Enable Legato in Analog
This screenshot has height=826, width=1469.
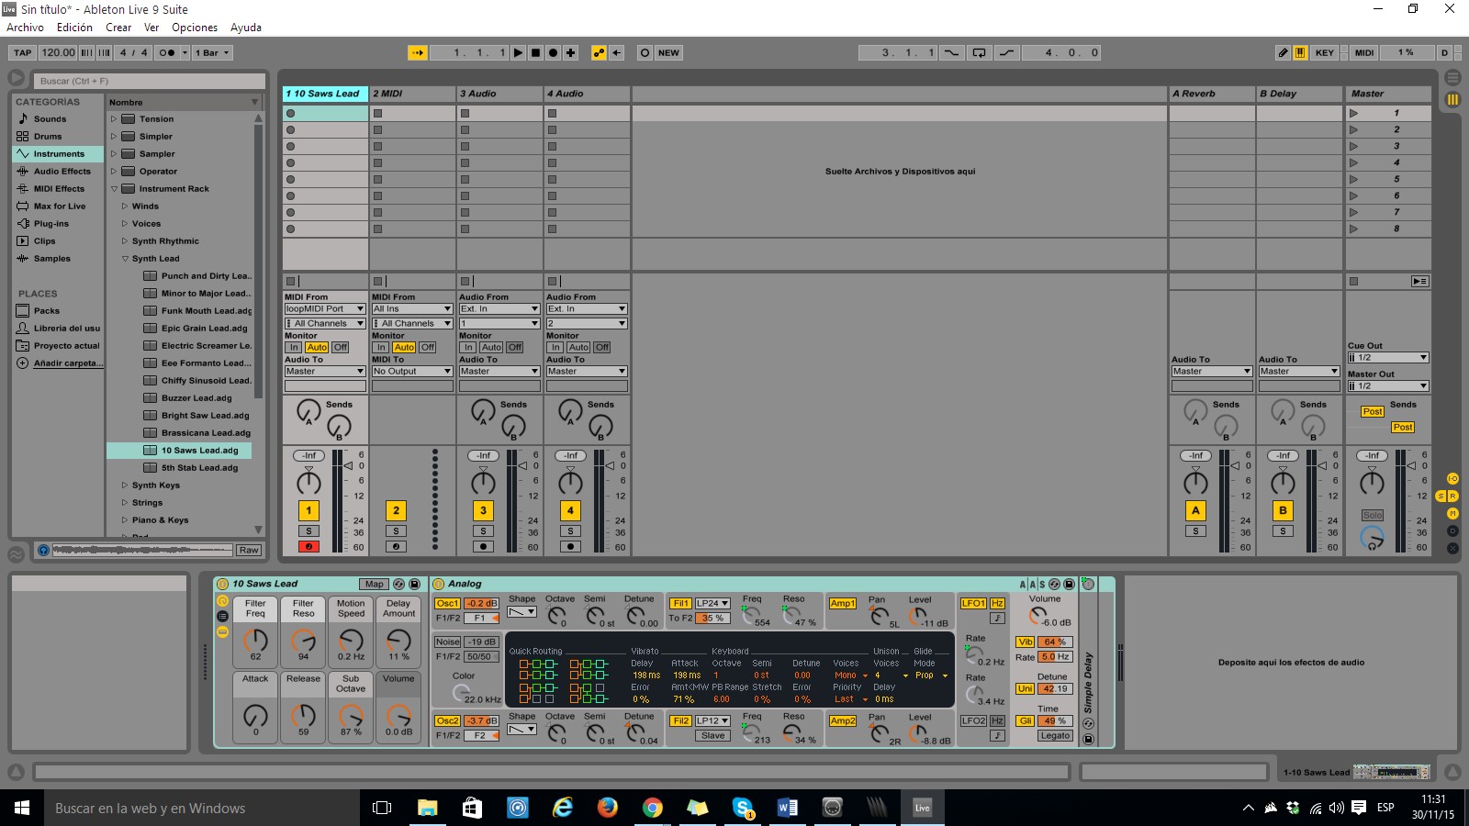1055,736
